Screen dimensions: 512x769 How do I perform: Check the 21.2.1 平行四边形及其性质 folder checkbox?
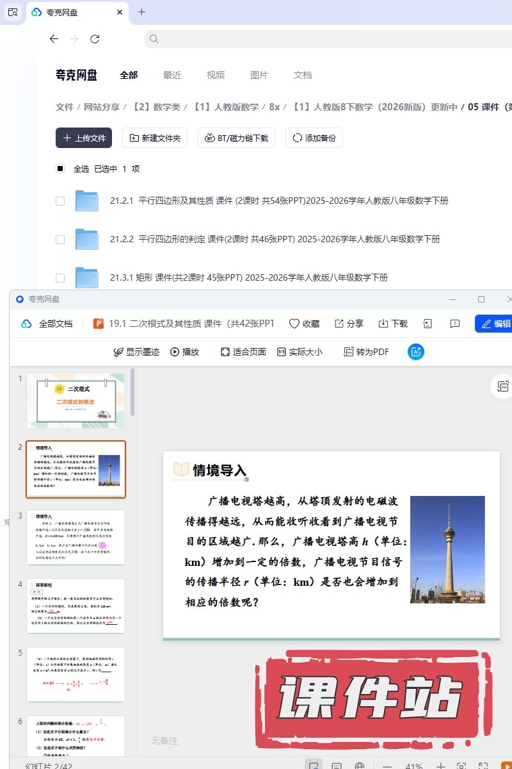tap(60, 201)
